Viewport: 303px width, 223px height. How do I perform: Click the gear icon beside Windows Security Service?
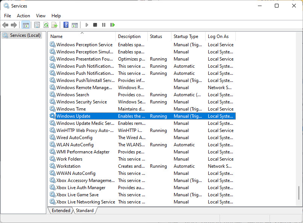(x=52, y=102)
